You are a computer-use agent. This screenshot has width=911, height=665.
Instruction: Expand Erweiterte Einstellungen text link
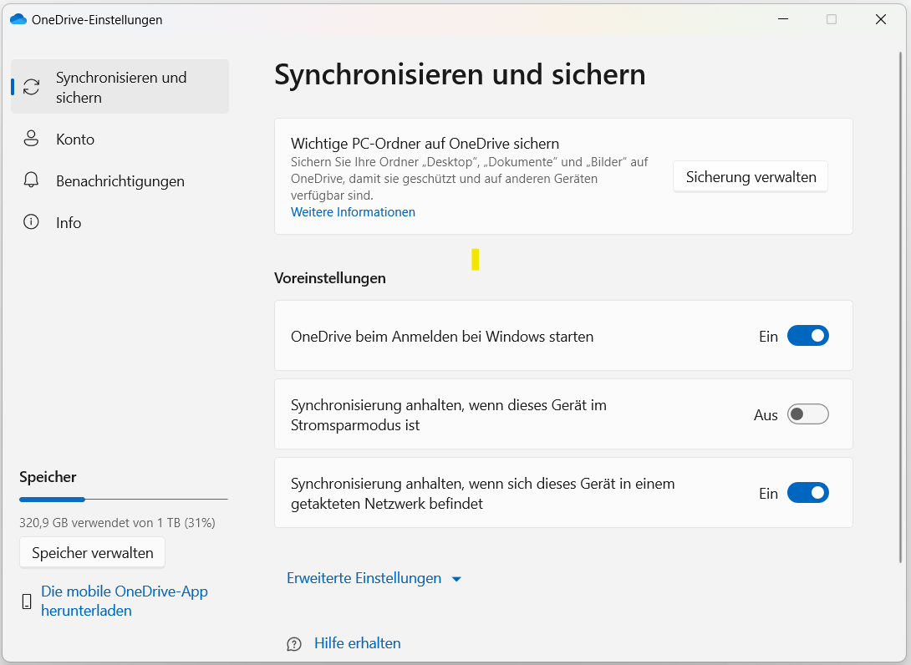(364, 578)
